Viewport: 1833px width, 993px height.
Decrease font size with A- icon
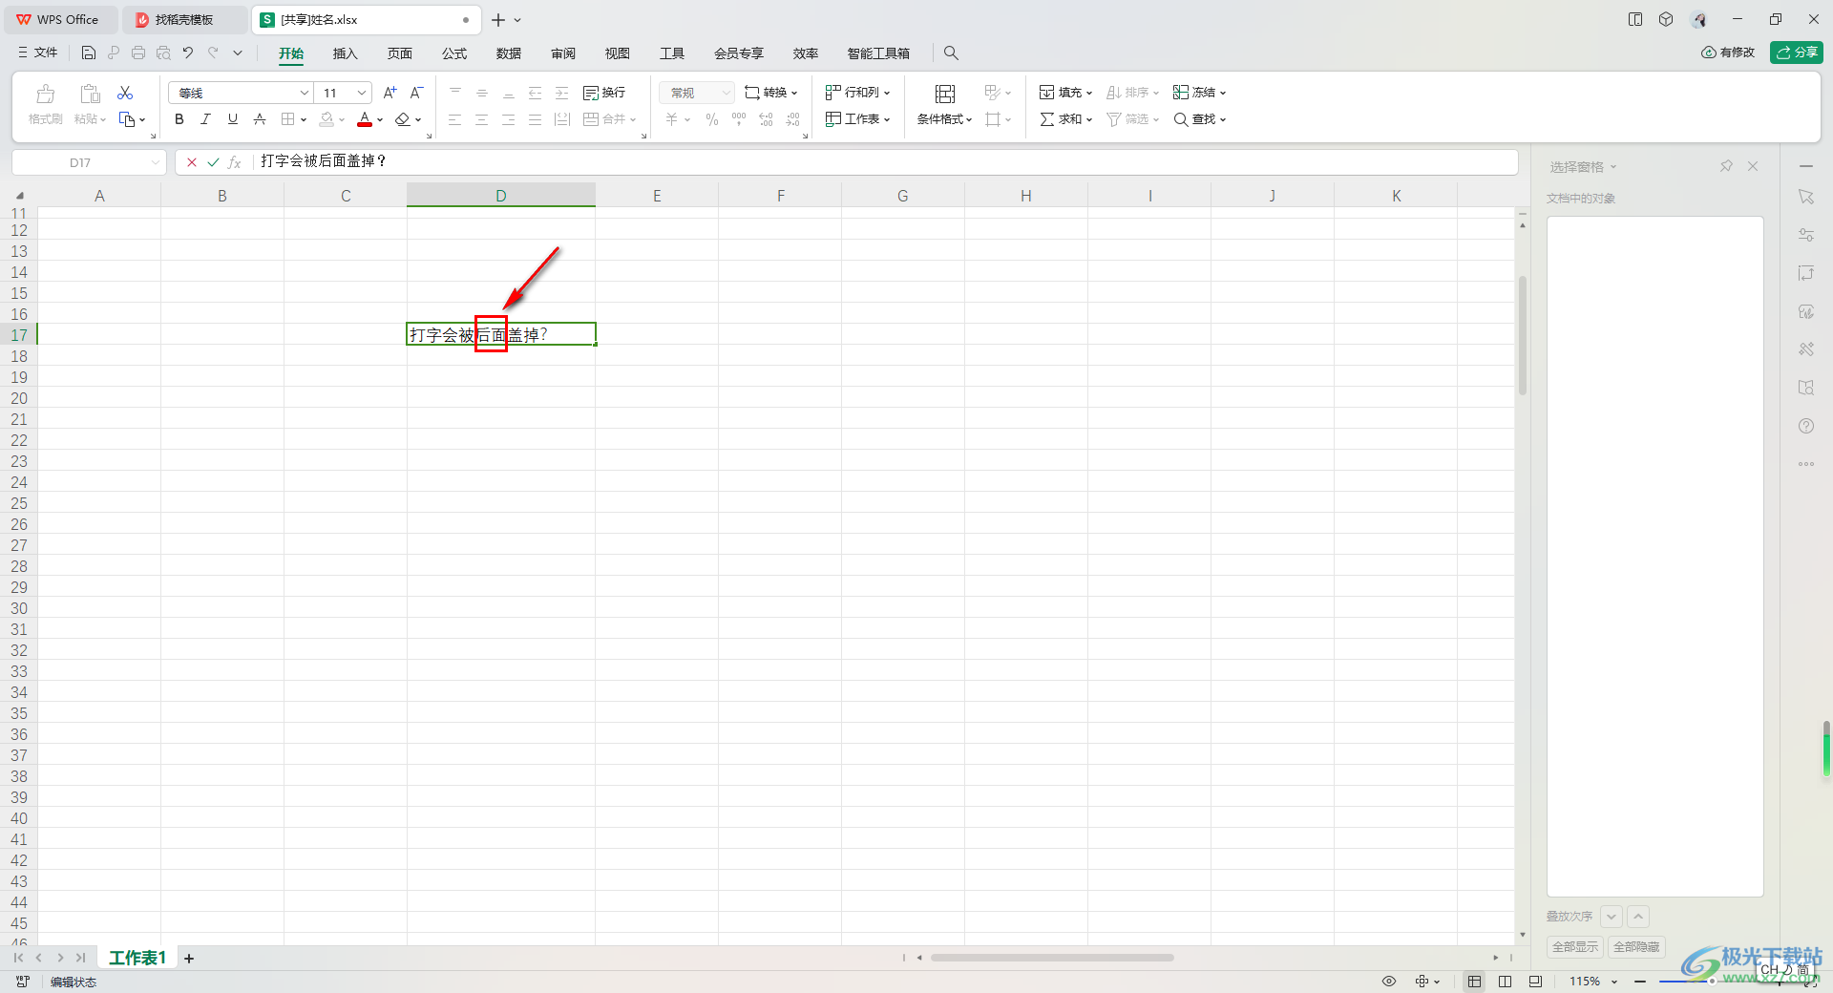click(x=416, y=93)
